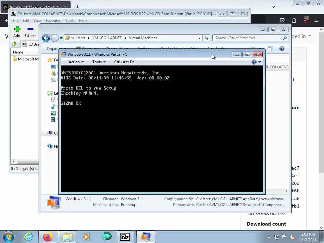
Task: Select the Microsoft M folder in 7-Zip list
Action: (x=26, y=59)
